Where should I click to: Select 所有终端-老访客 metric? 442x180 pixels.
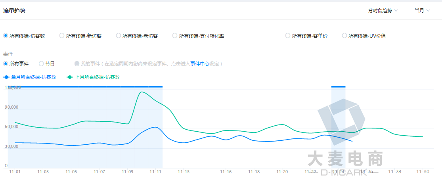(119, 36)
